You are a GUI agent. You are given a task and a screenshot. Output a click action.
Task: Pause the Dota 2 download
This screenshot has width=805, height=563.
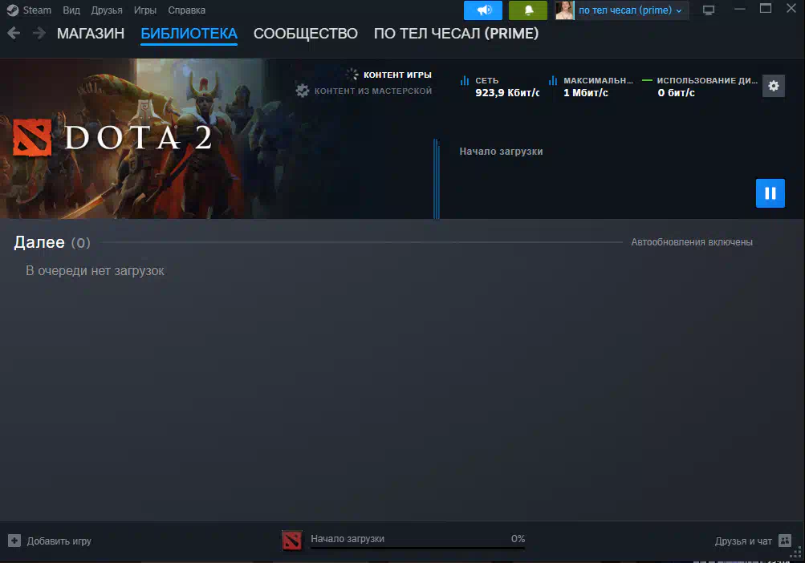pyautogui.click(x=770, y=193)
